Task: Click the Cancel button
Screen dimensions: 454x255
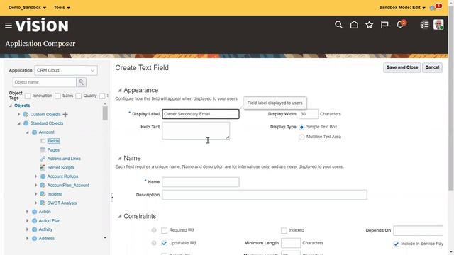Action: point(432,67)
